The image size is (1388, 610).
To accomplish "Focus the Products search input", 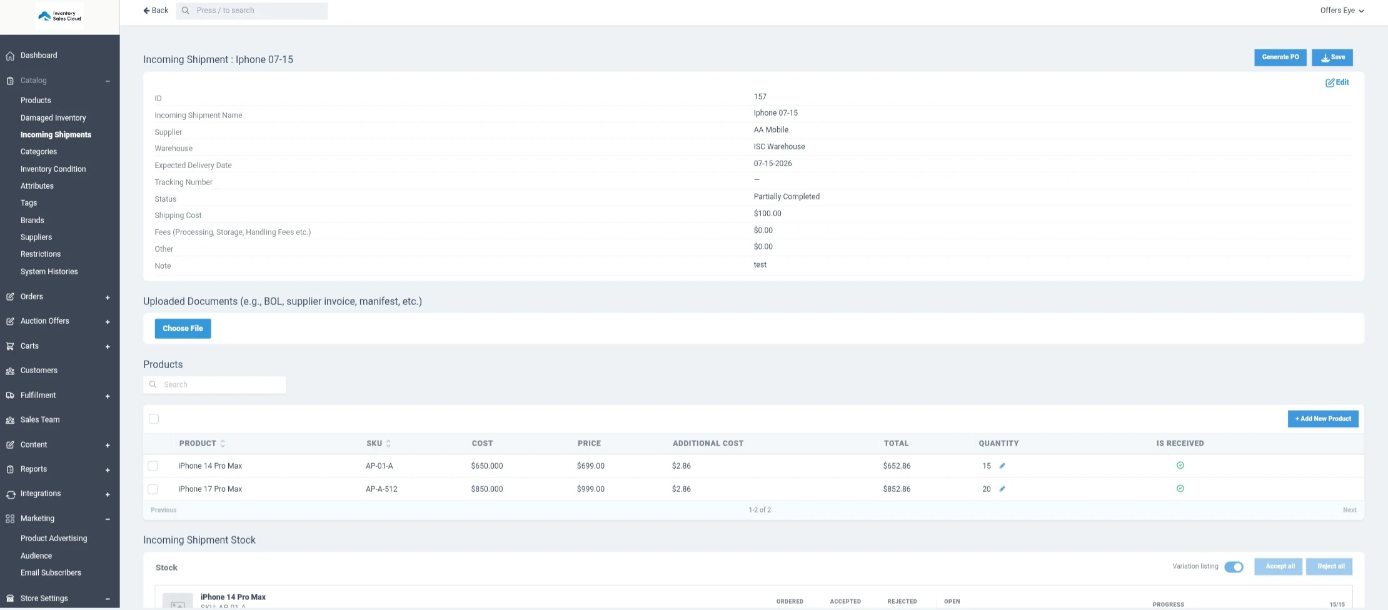I will 214,385.
